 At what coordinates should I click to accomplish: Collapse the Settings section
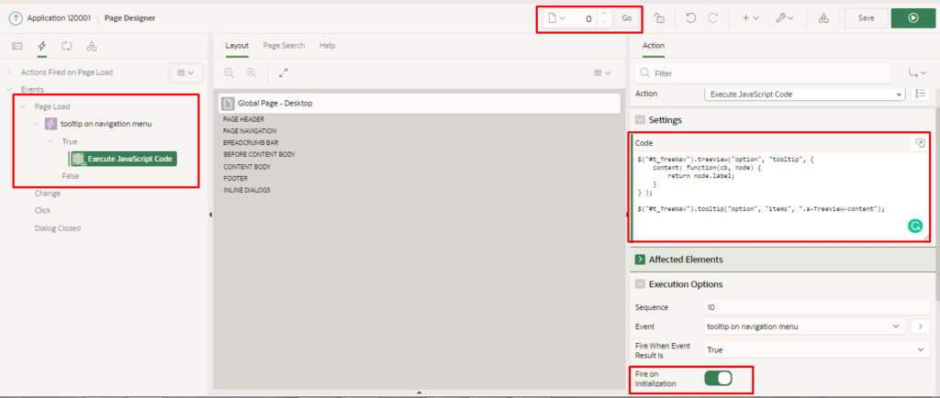640,119
